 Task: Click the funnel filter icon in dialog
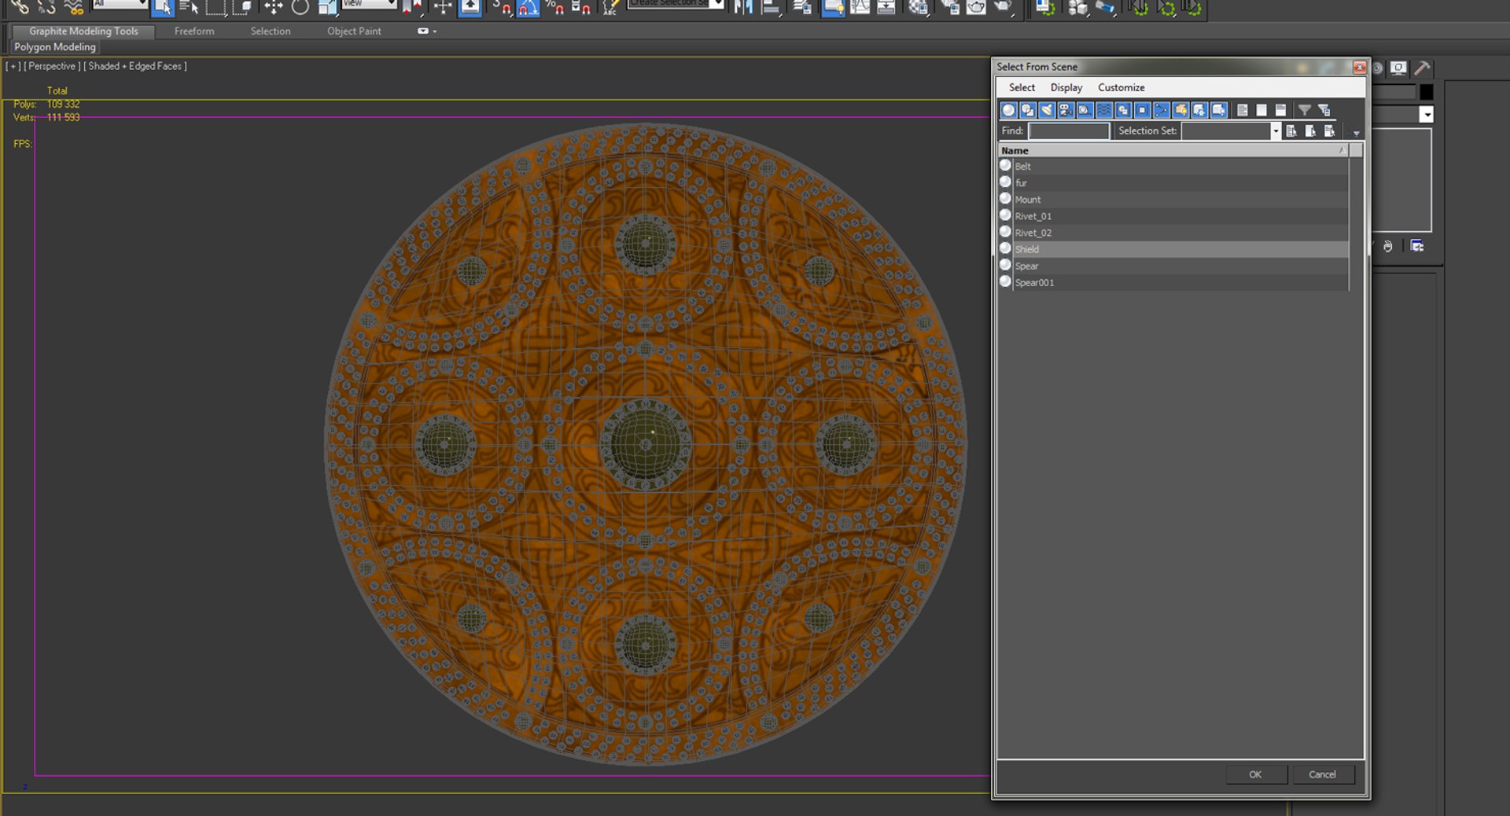click(1305, 110)
